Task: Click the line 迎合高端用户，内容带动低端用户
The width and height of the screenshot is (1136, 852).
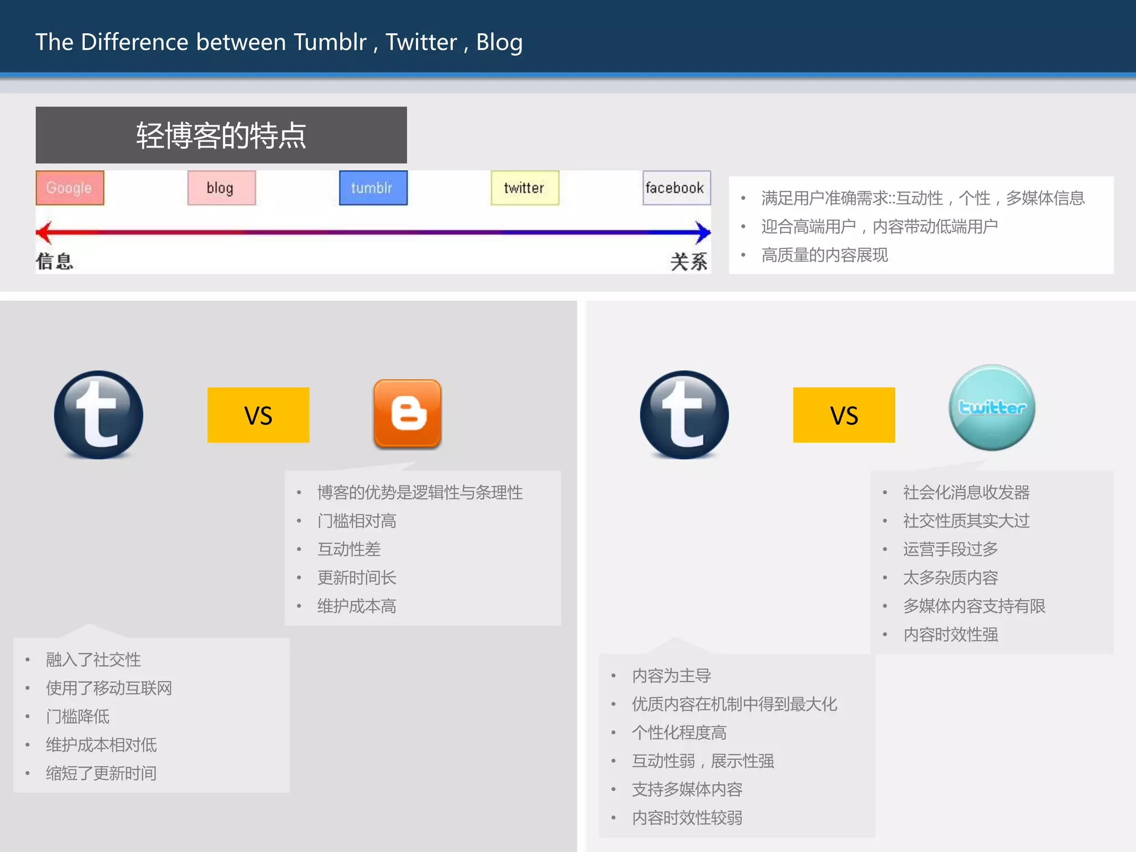Action: tap(879, 226)
